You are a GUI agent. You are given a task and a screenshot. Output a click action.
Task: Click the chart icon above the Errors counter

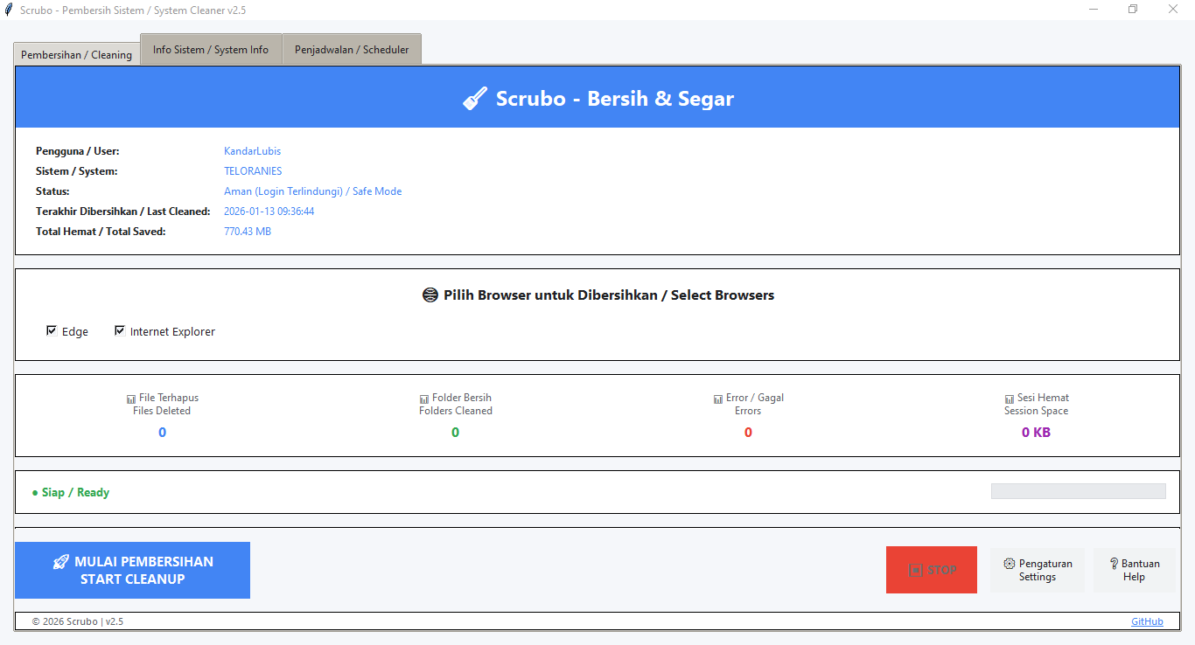click(719, 398)
